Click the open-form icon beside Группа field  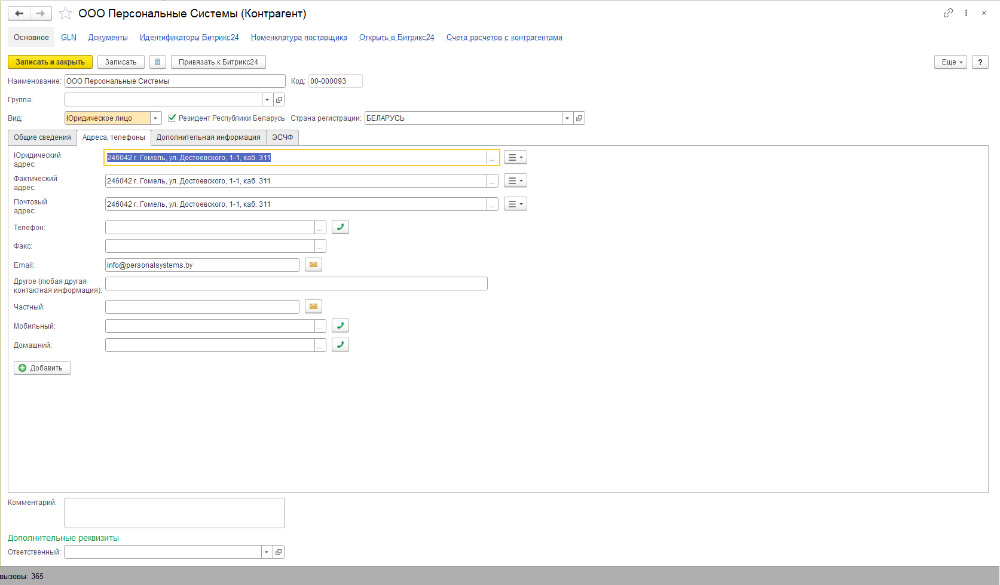[x=279, y=100]
